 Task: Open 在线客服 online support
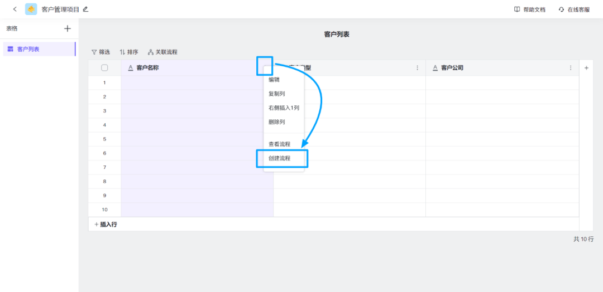[x=574, y=9]
